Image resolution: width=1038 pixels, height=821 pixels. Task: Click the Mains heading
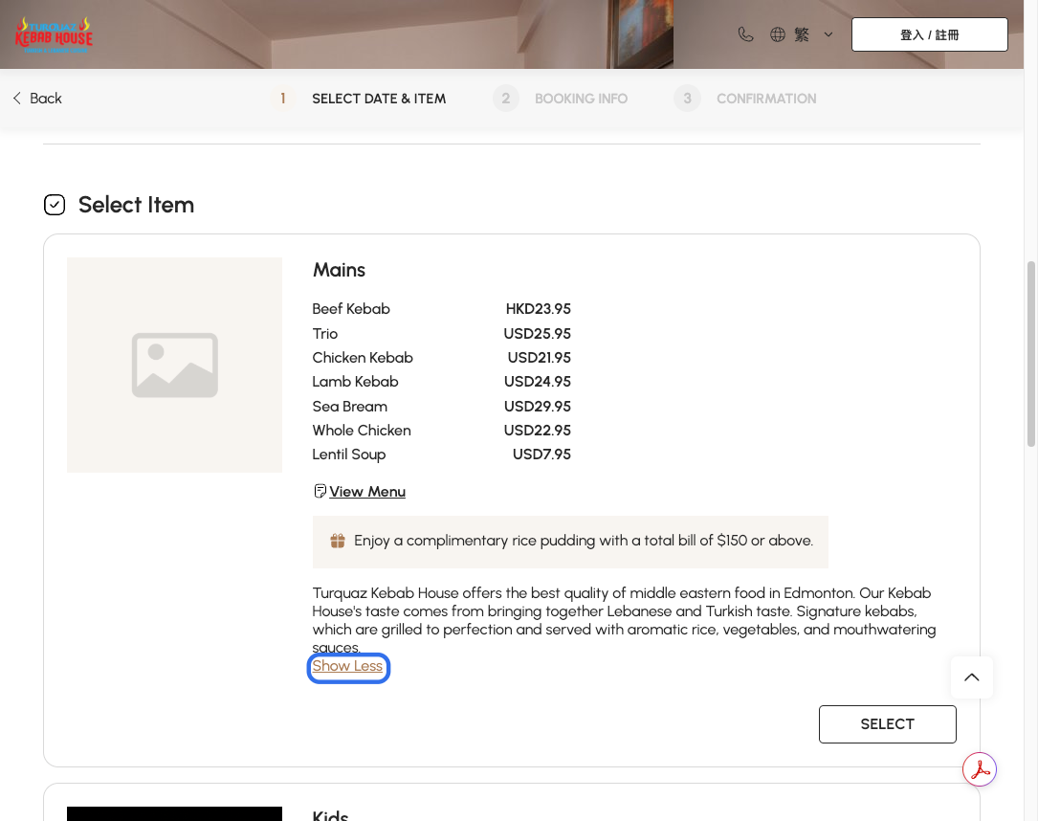(x=339, y=270)
